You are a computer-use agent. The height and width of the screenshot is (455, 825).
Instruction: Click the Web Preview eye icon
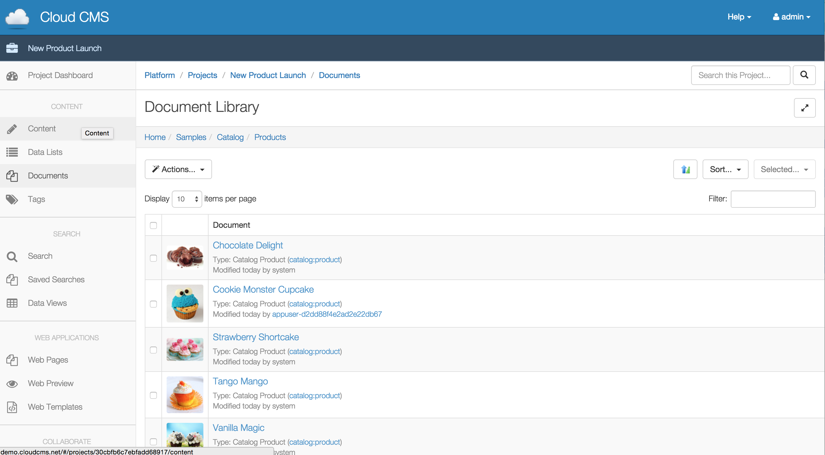coord(12,384)
